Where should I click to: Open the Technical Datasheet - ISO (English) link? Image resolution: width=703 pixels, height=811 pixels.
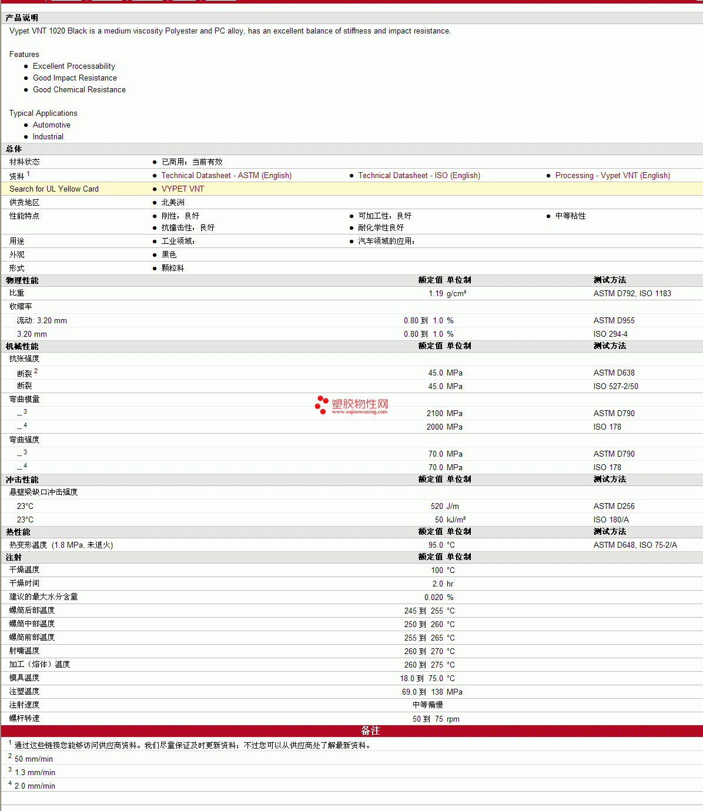419,175
